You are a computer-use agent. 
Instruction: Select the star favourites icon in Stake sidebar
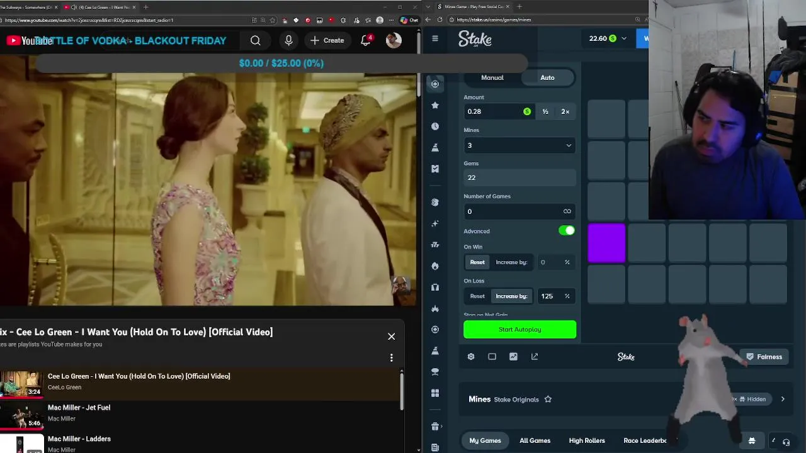434,105
